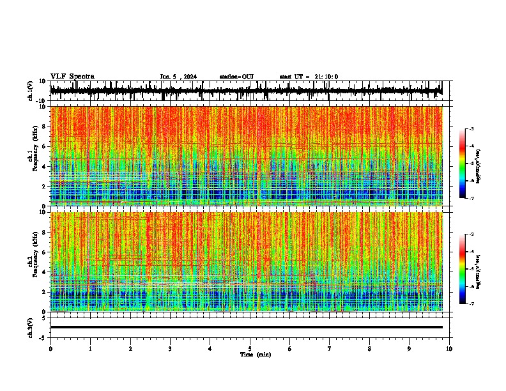Screen dimensions: 506x391
Task: Click the time axis tick label '4'
Action: tap(210, 349)
